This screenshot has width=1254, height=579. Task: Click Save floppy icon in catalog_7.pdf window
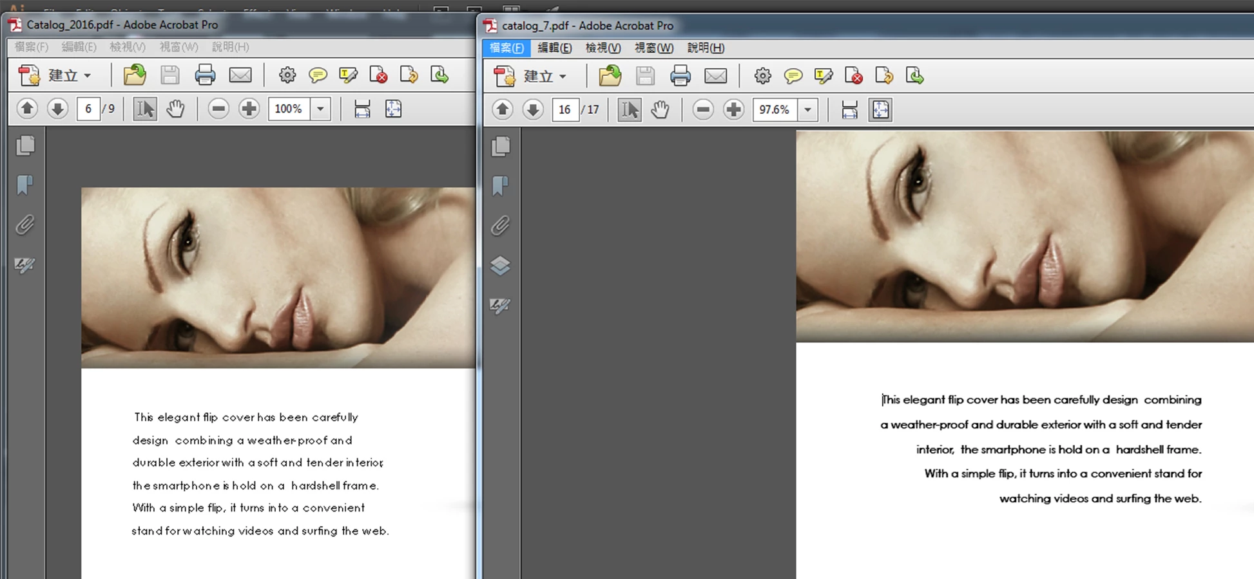(x=645, y=76)
